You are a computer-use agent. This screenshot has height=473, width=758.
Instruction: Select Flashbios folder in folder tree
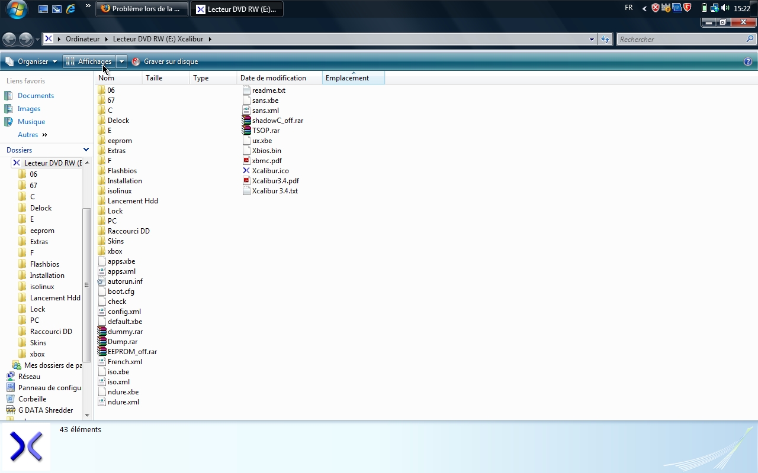44,264
